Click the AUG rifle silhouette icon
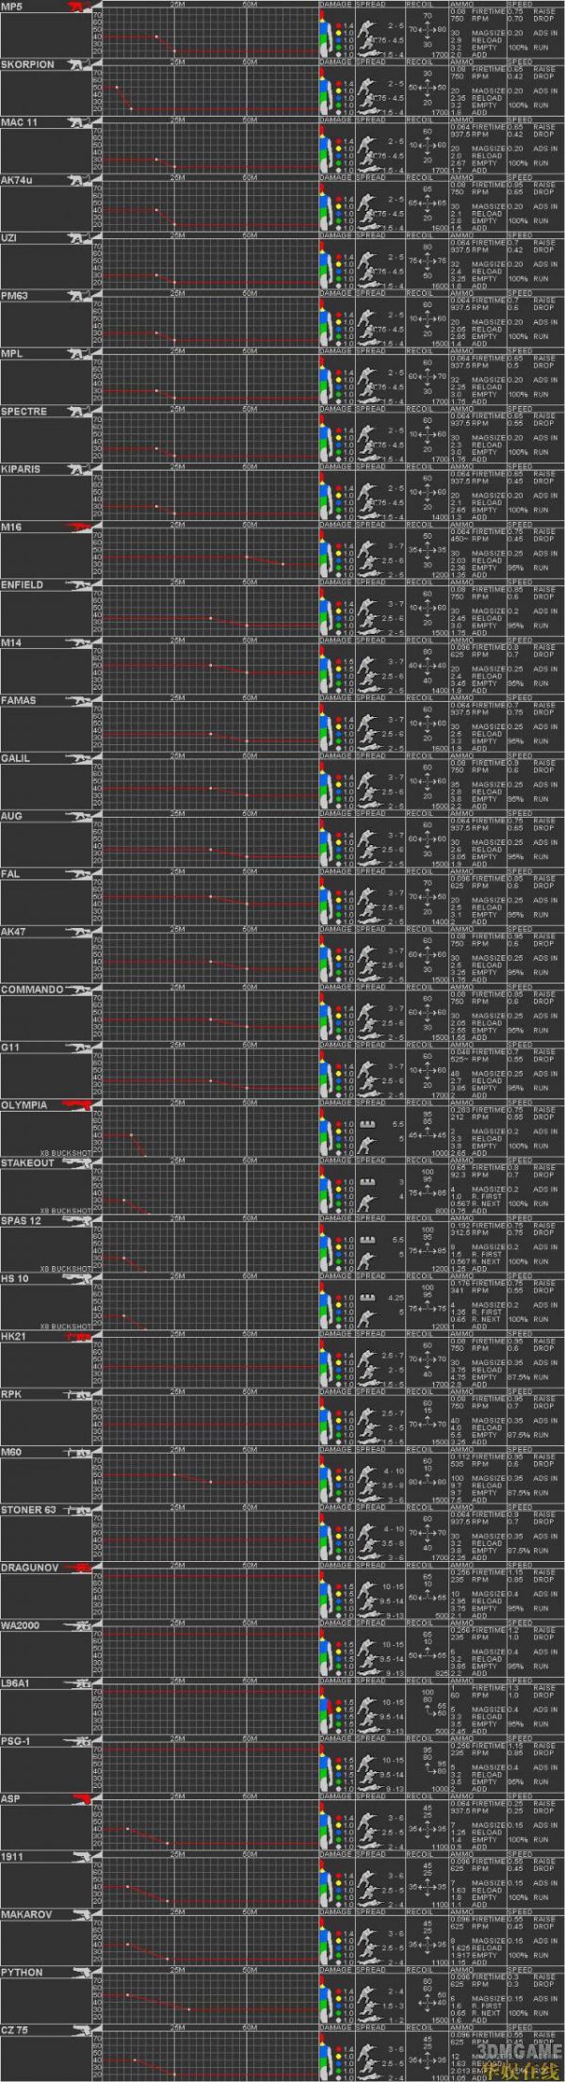The width and height of the screenshot is (565, 2082). click(78, 816)
